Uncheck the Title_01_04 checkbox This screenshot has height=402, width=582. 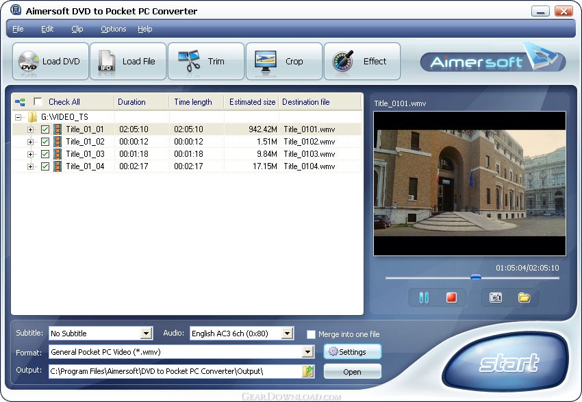click(45, 166)
